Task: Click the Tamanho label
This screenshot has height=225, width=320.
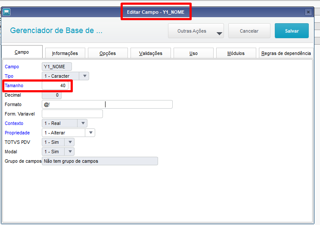Action: [x=14, y=85]
